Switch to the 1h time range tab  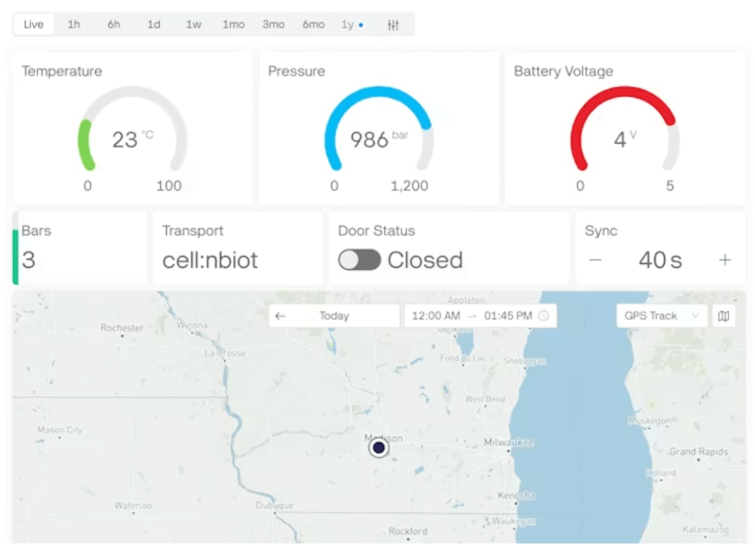click(74, 25)
